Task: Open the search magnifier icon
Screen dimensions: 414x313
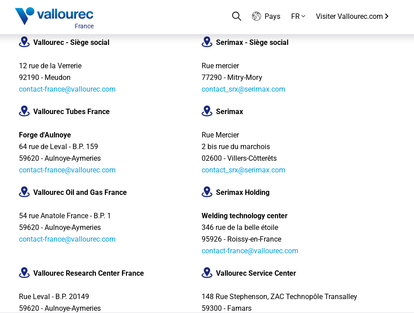Action: (236, 17)
